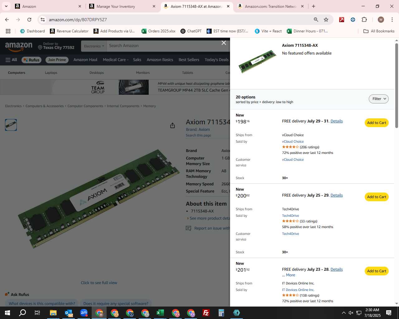Open new tab with plus button
Viewport: 399px width, 319px height.
[x=314, y=6]
